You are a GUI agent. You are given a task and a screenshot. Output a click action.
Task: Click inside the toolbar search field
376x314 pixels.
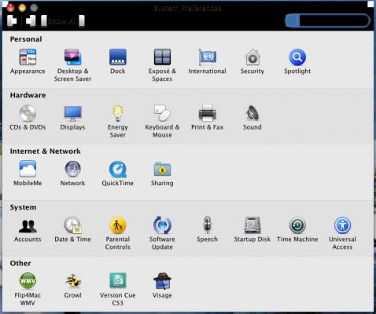coord(327,20)
